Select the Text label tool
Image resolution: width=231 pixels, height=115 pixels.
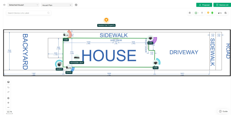pos(202,13)
